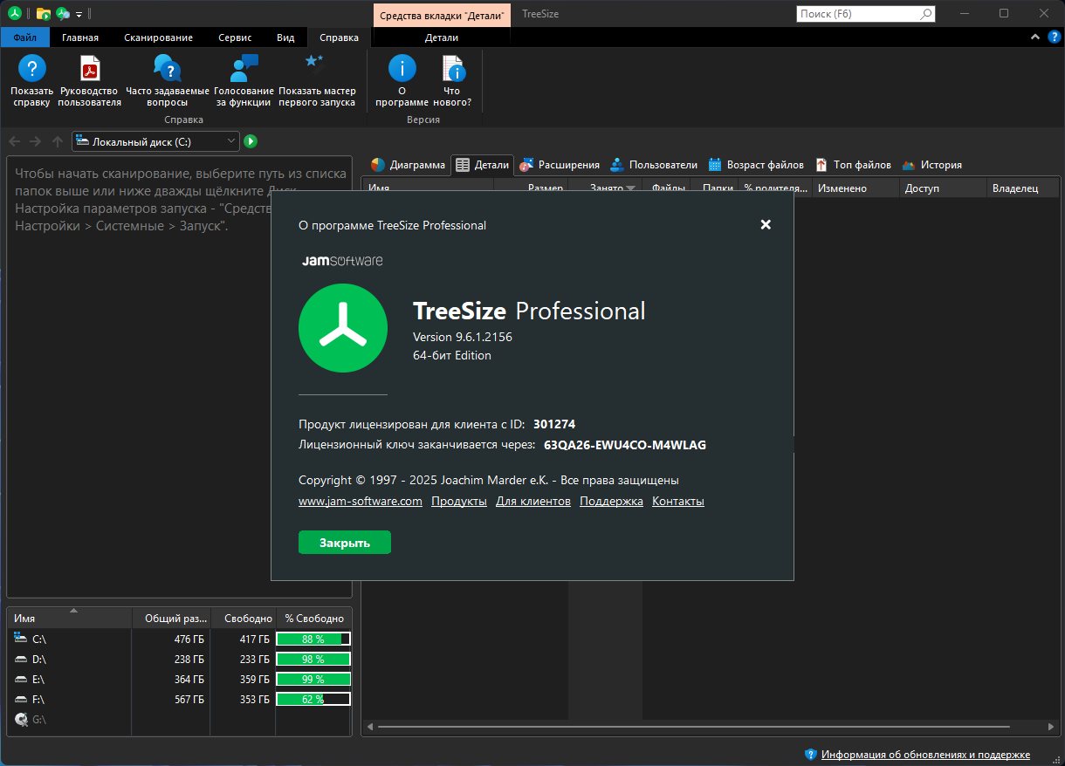Close the About dialog with X
The image size is (1065, 766).
(766, 224)
